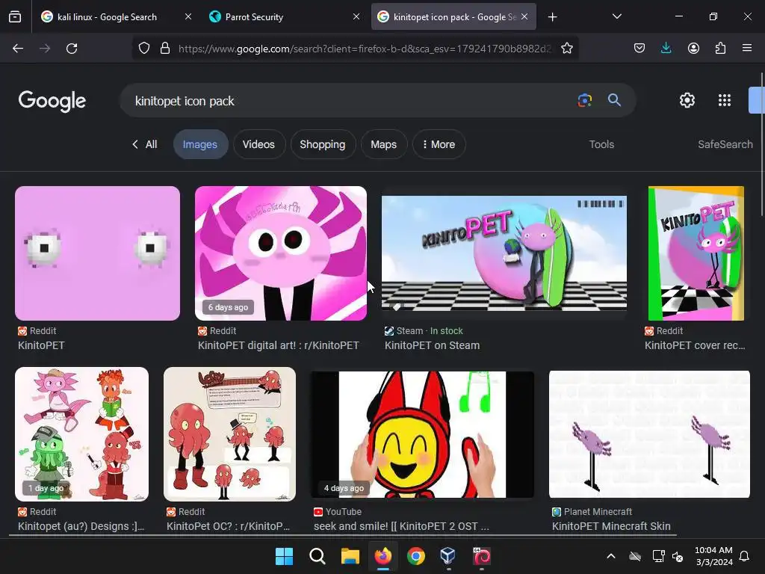Open tracking protection shield icon

pos(144,48)
